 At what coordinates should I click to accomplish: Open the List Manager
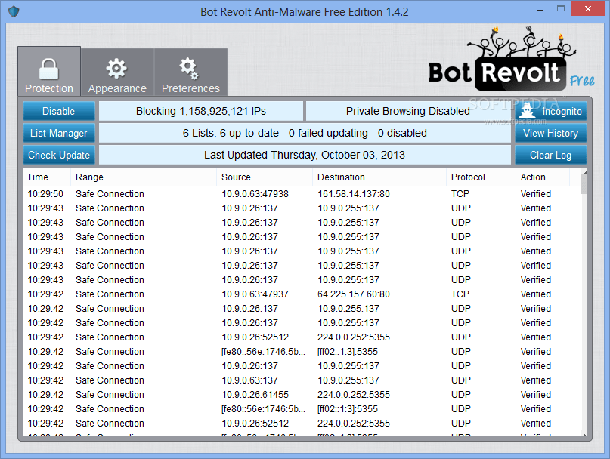pyautogui.click(x=58, y=133)
